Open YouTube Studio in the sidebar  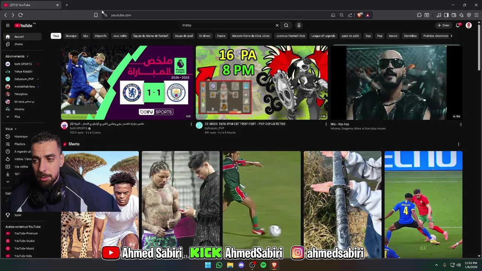(x=24, y=241)
